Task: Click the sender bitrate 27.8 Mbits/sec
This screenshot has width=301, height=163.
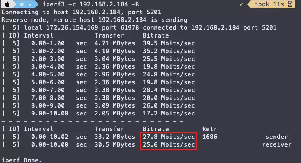Action: [169, 137]
